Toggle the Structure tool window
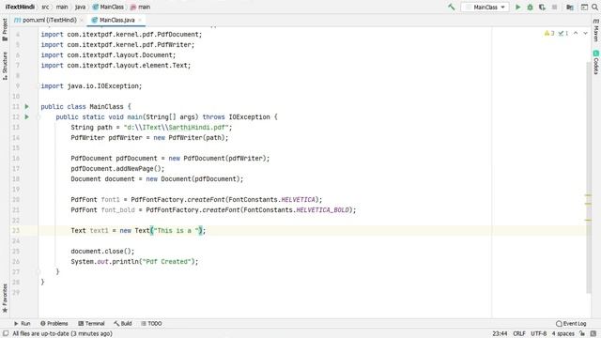 (x=5, y=66)
